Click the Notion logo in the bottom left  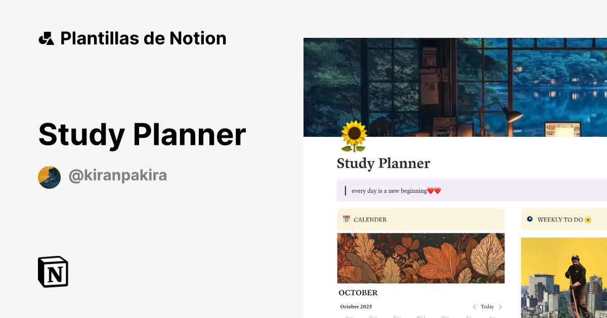pos(53,272)
